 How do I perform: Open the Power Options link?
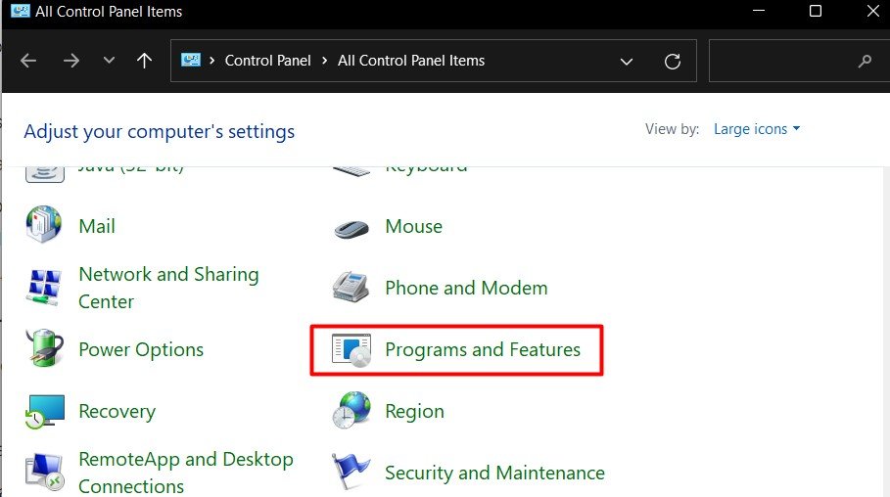[141, 349]
